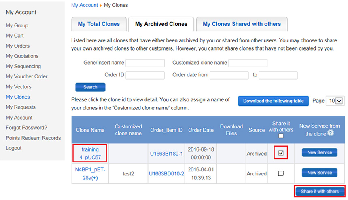This screenshot has width=348, height=200.
Task: Click Download the following table button
Action: coord(274,101)
